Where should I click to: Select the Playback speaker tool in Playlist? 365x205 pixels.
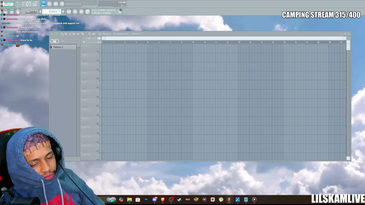[x=94, y=34]
